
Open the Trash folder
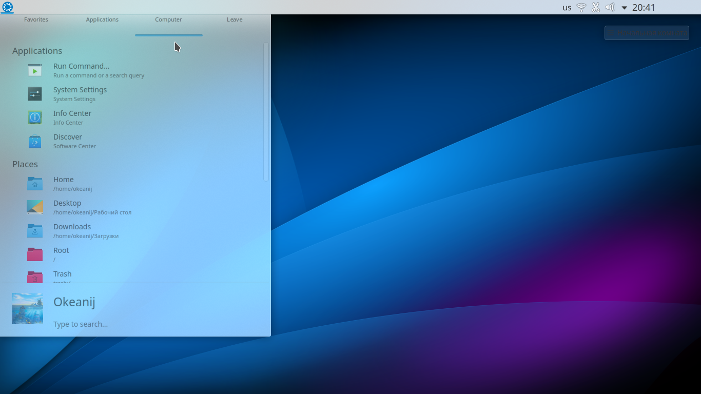[62, 273]
